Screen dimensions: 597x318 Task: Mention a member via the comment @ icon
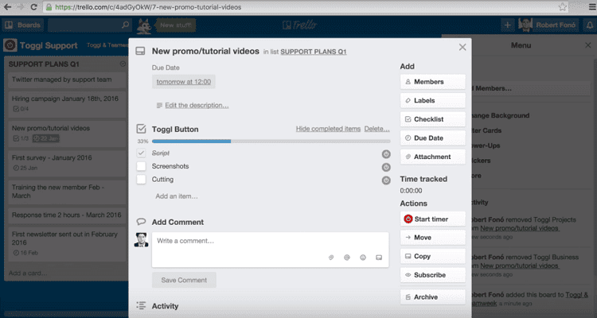(347, 258)
